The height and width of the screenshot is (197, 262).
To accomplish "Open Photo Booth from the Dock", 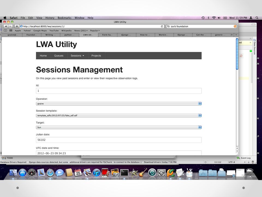I will pos(106,173).
